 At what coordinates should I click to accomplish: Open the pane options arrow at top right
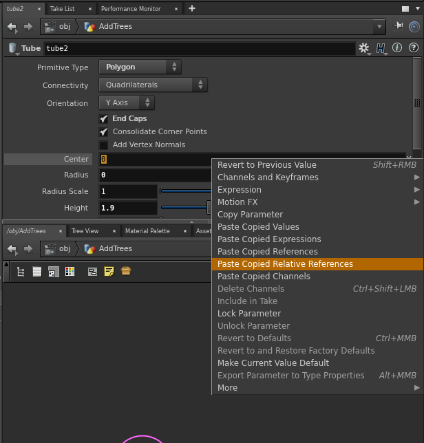pos(418,8)
